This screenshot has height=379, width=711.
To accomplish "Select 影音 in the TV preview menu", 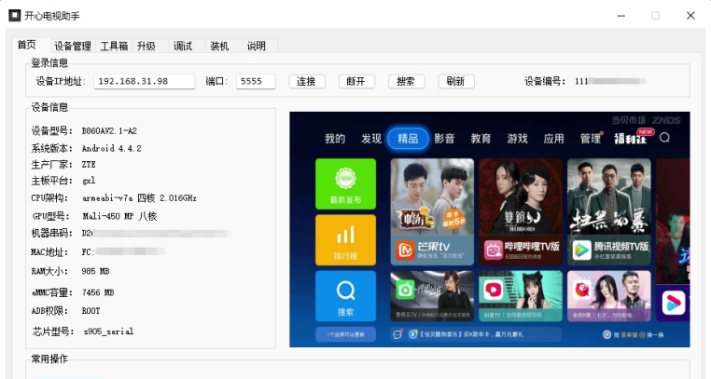I will (444, 139).
